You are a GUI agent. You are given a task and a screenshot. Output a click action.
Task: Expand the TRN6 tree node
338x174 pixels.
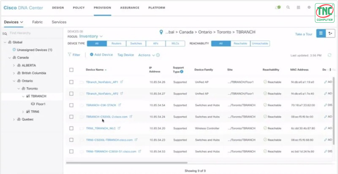tap(23, 112)
